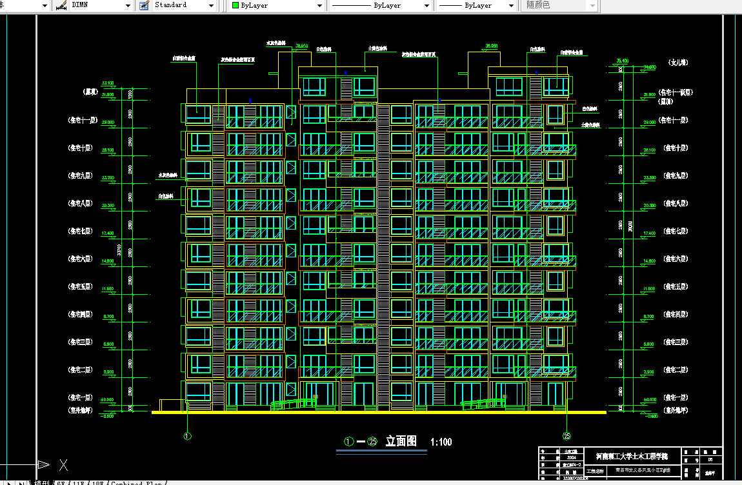The height and width of the screenshot is (485, 742).
Task: Select grid bubble 25 below the building
Action: [567, 436]
